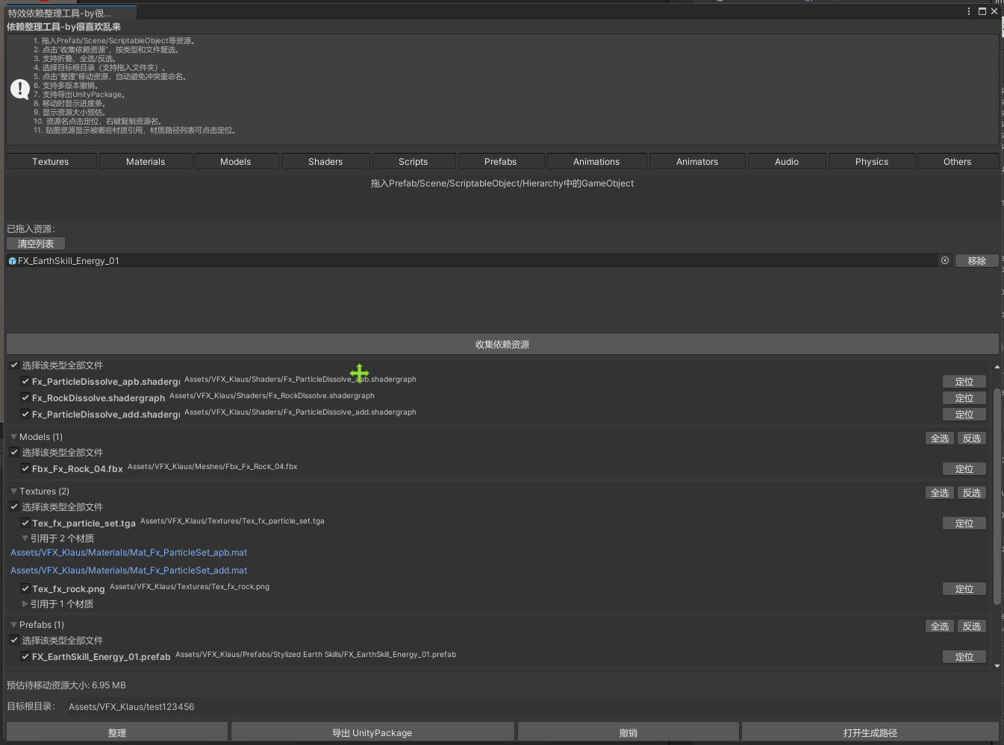The width and height of the screenshot is (1004, 745).
Task: Click the 清空列表 button
Action: (x=36, y=244)
